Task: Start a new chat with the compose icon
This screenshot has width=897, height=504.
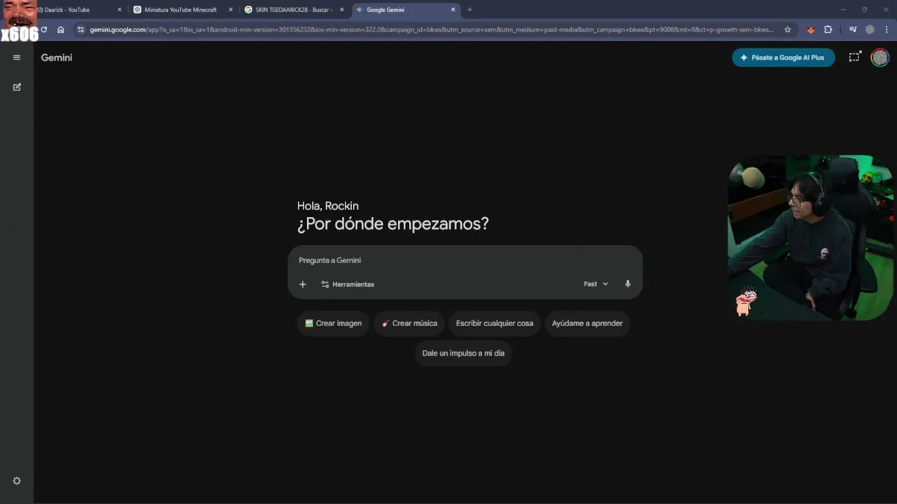Action: coord(17,87)
